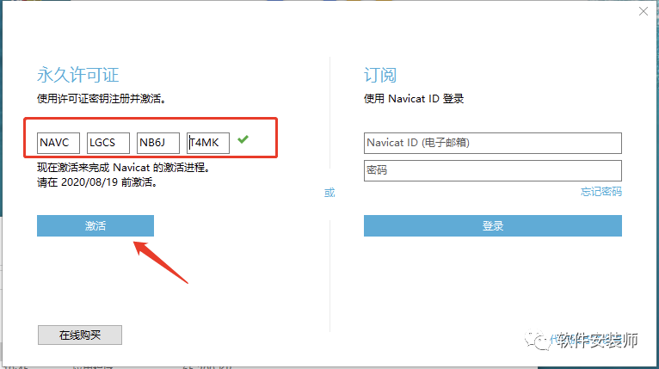This screenshot has width=659, height=369.
Task: Click the 或 separator label
Action: coord(329,193)
